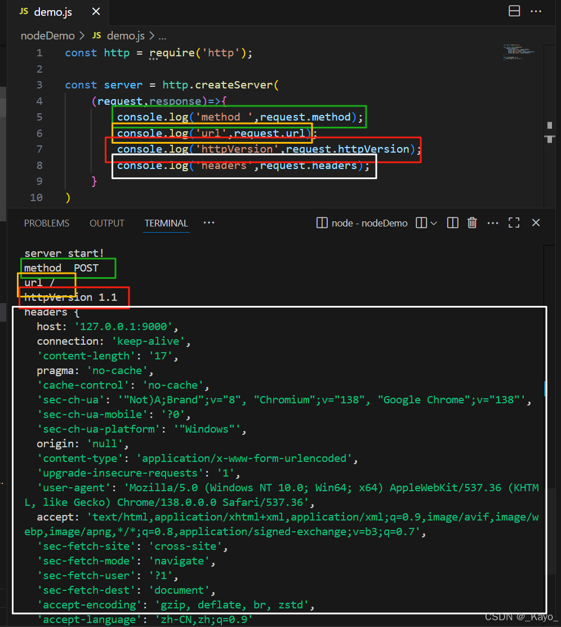Click pragma 'no-cache' value

[x=117, y=370]
